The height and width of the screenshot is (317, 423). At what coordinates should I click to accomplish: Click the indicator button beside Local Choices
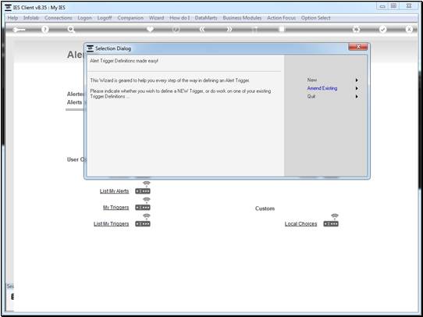pyautogui.click(x=331, y=224)
